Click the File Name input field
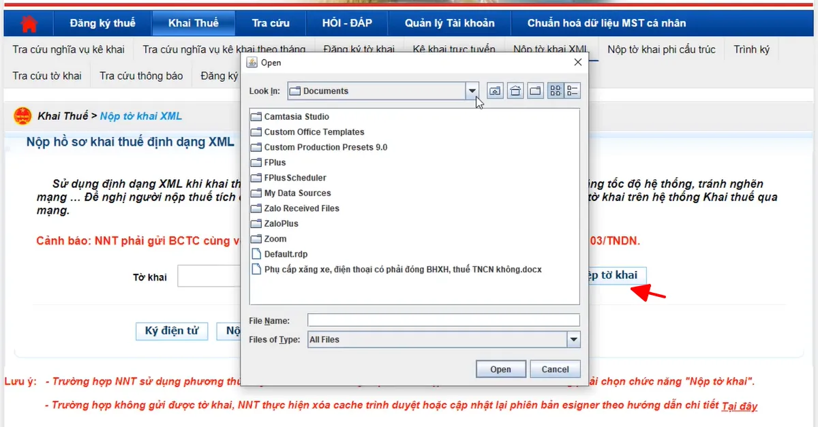The width and height of the screenshot is (818, 427). click(443, 320)
